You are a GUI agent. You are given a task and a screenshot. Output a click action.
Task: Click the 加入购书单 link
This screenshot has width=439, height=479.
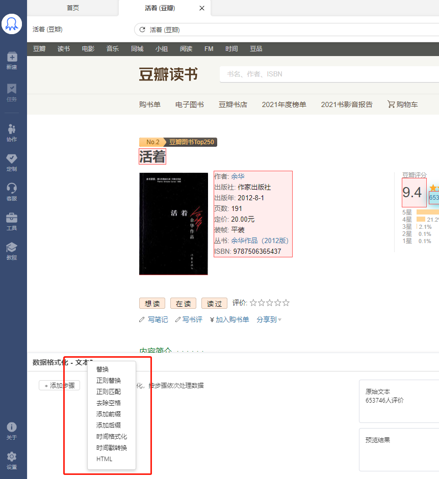click(233, 320)
